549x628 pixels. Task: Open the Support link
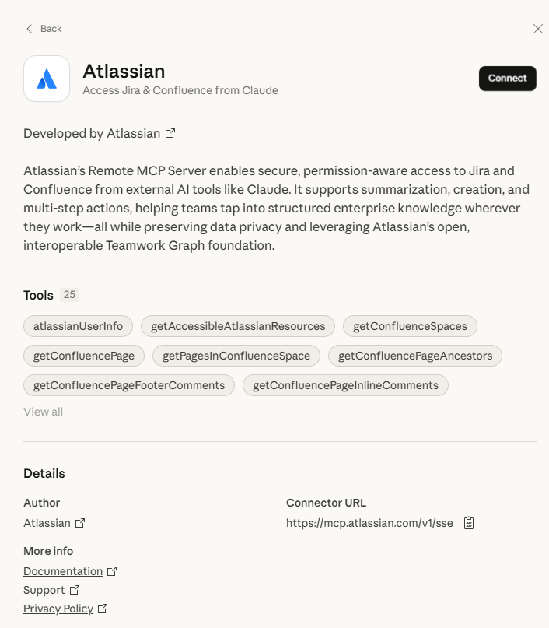click(x=44, y=590)
